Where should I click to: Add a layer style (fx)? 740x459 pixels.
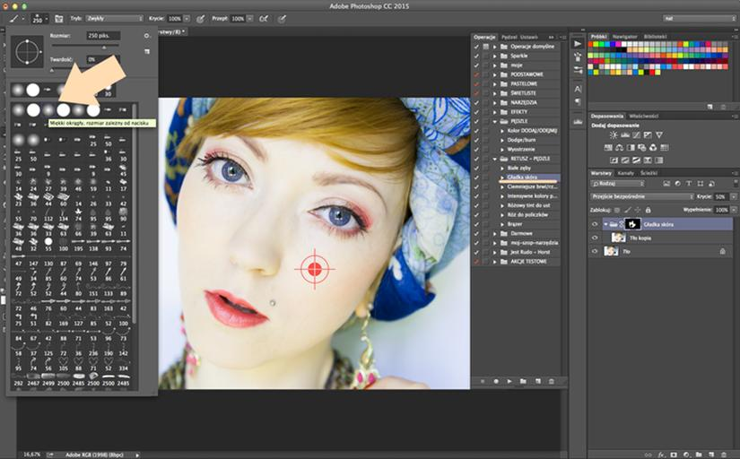pyautogui.click(x=661, y=455)
